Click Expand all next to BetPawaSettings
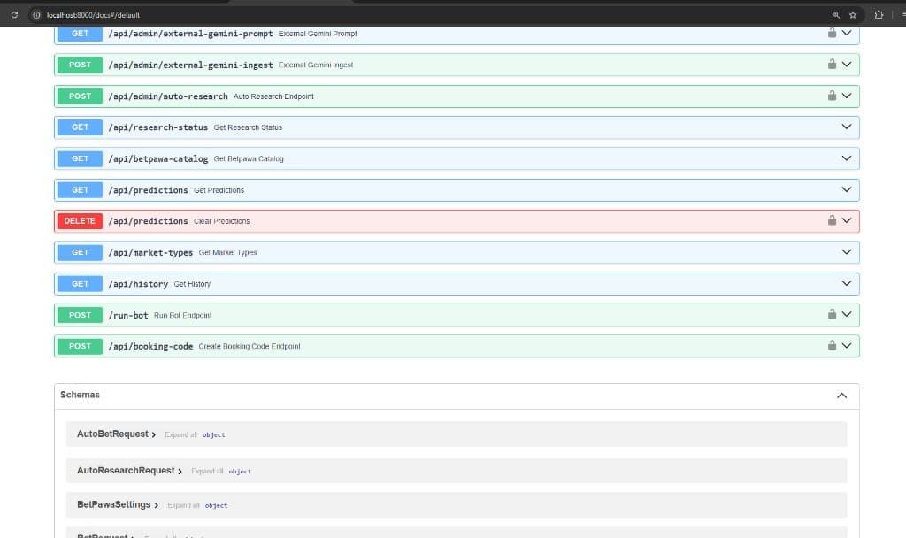This screenshot has height=538, width=906. click(x=183, y=505)
